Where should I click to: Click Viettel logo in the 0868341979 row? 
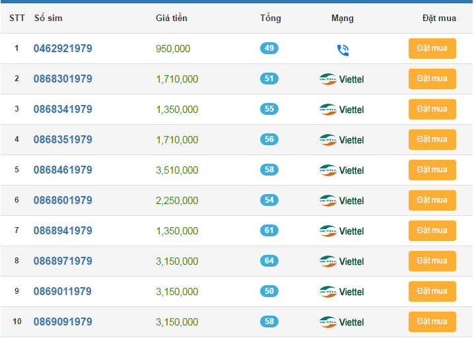[341, 110]
